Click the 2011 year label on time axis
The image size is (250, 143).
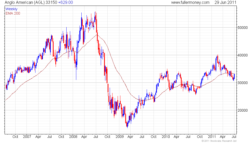[212, 137]
